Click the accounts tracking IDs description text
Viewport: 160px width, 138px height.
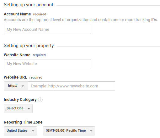pyautogui.click(x=81, y=20)
